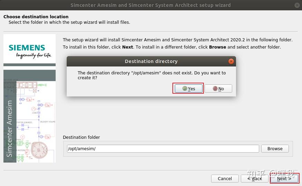Viewport: 302px width, 186px height.
Task: Click the "Choose destination location" heading
Action: tap(36, 17)
